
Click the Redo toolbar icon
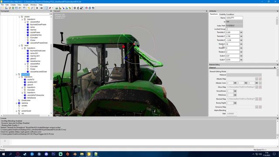pyautogui.click(x=32, y=8)
